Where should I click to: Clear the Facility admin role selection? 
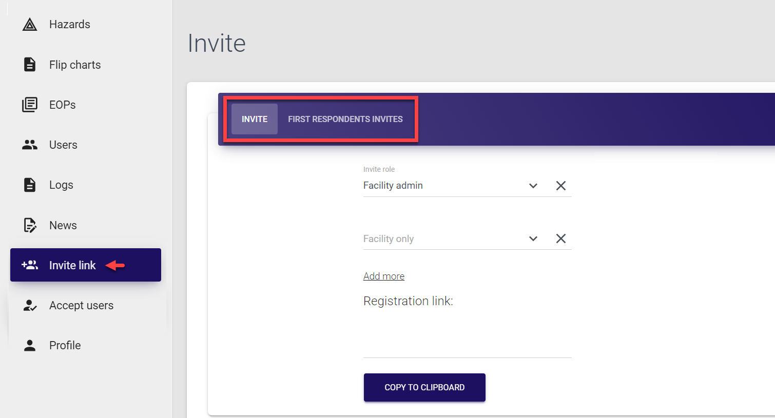561,186
